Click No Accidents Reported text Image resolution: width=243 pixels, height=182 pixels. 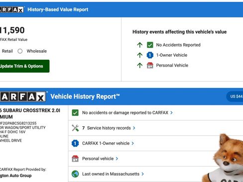[178, 45]
